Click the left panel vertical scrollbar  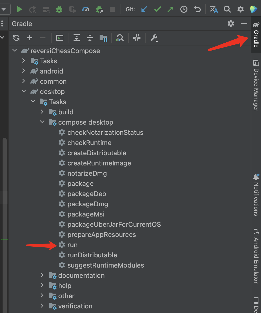4,225
